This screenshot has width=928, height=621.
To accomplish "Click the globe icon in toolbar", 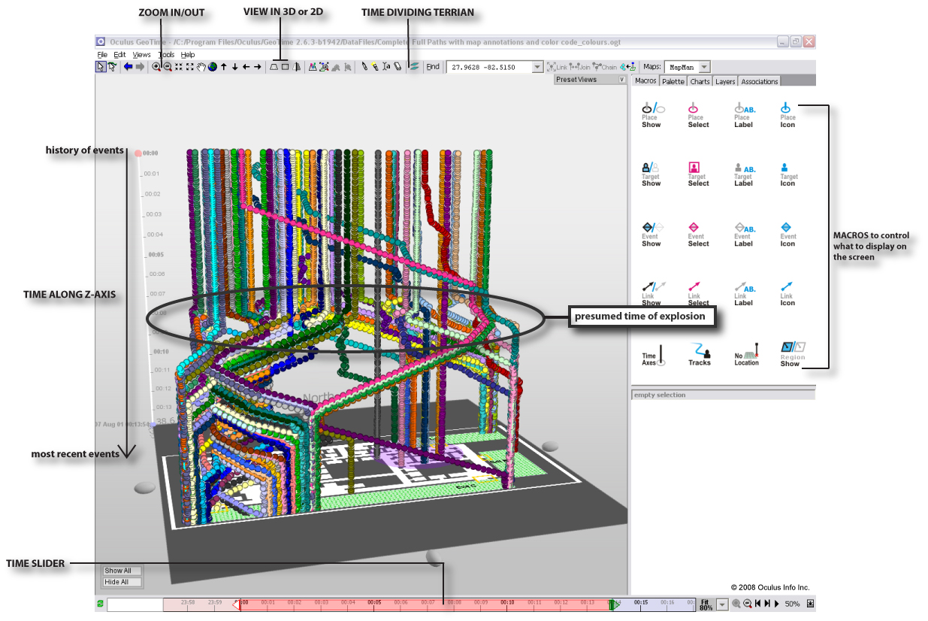I will (x=213, y=66).
